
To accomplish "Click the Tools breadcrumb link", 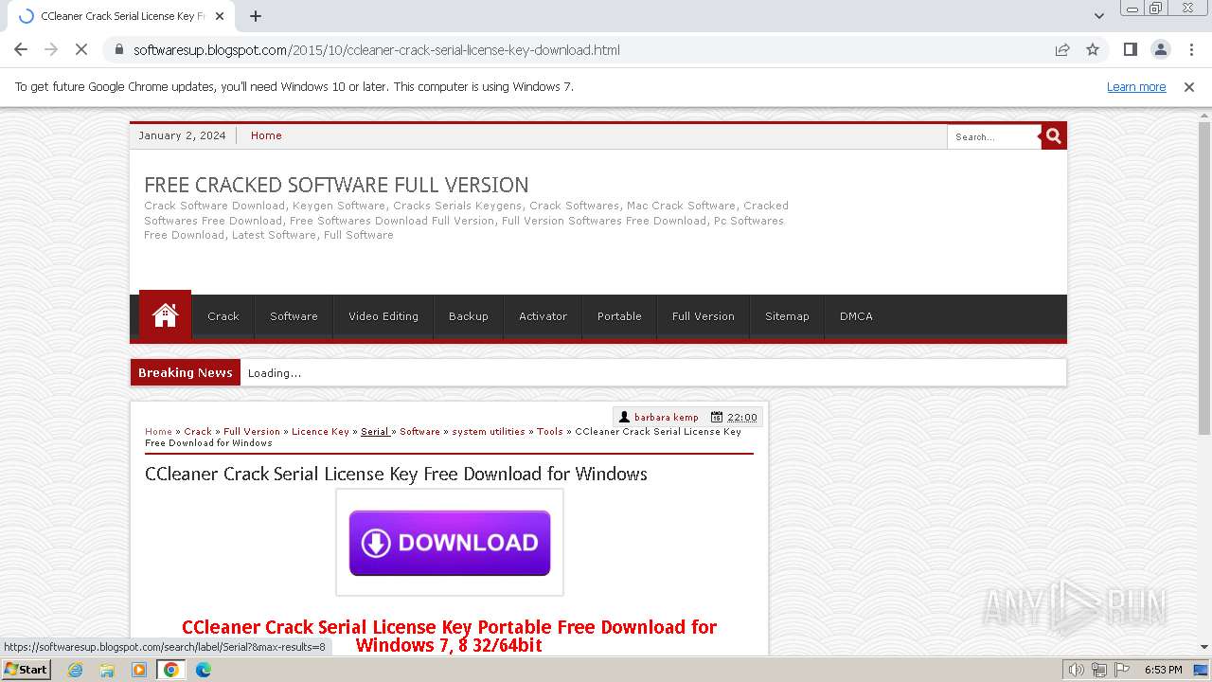I will 550,431.
